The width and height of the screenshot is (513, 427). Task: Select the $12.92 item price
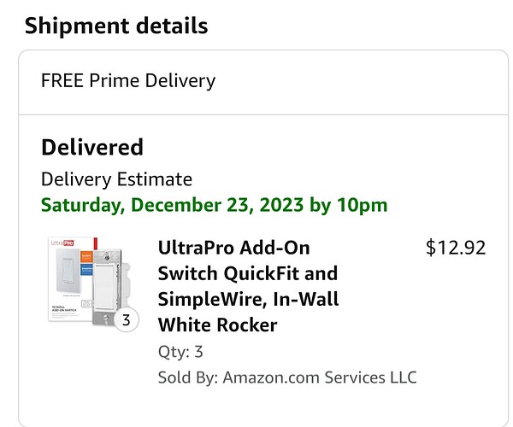pos(456,249)
